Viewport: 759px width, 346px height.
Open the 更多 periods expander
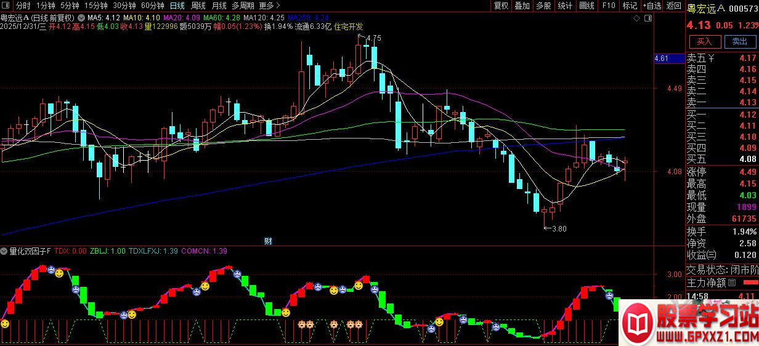270,6
